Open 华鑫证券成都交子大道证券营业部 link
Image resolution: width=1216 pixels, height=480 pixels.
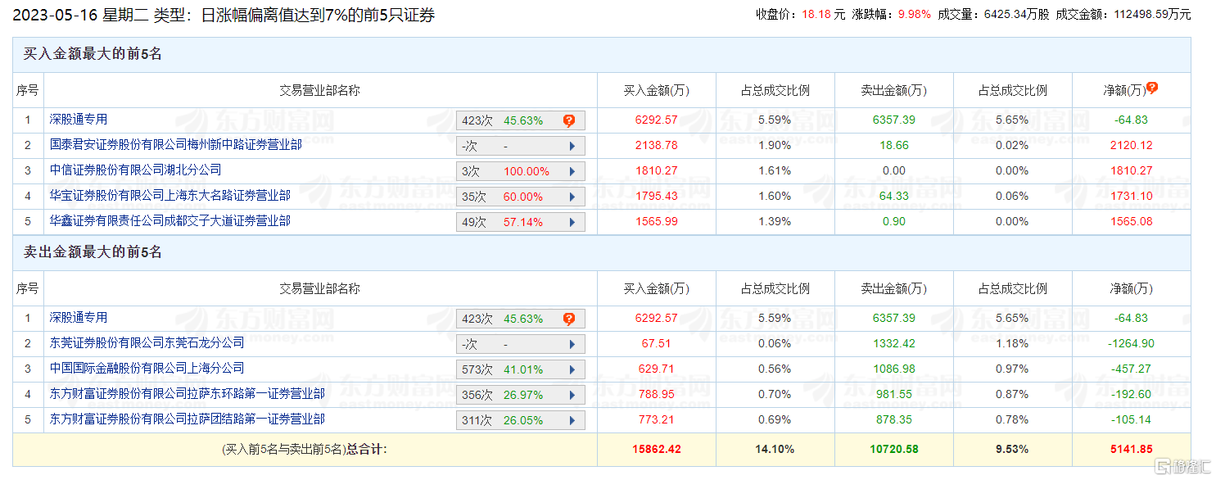coord(170,221)
